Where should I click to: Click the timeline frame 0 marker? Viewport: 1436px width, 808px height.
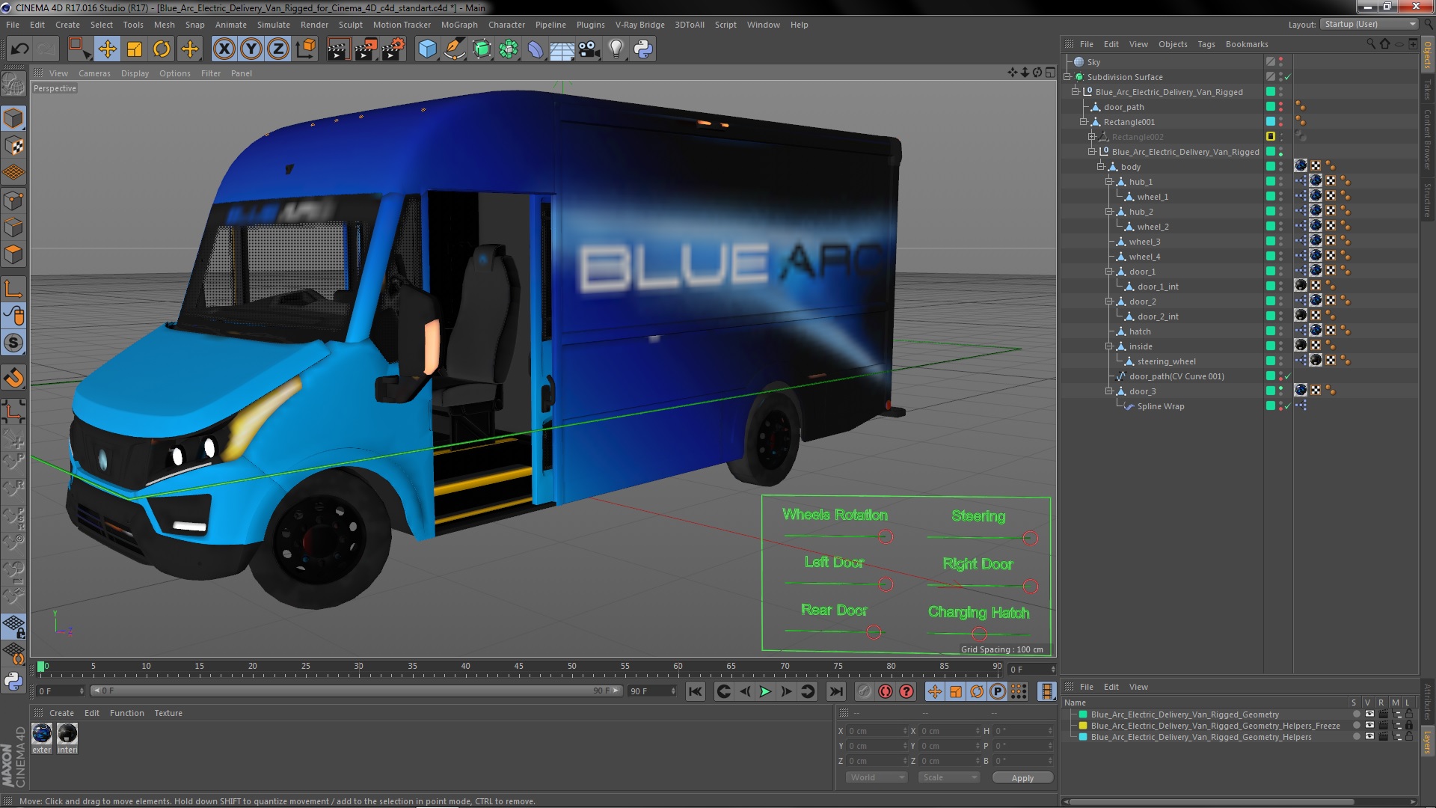tap(41, 666)
